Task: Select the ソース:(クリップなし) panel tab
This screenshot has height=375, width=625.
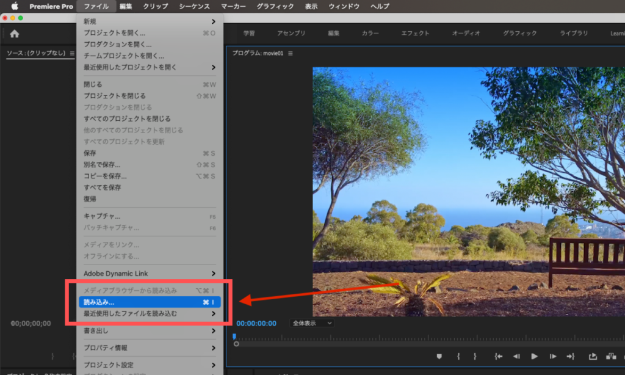Action: click(36, 53)
